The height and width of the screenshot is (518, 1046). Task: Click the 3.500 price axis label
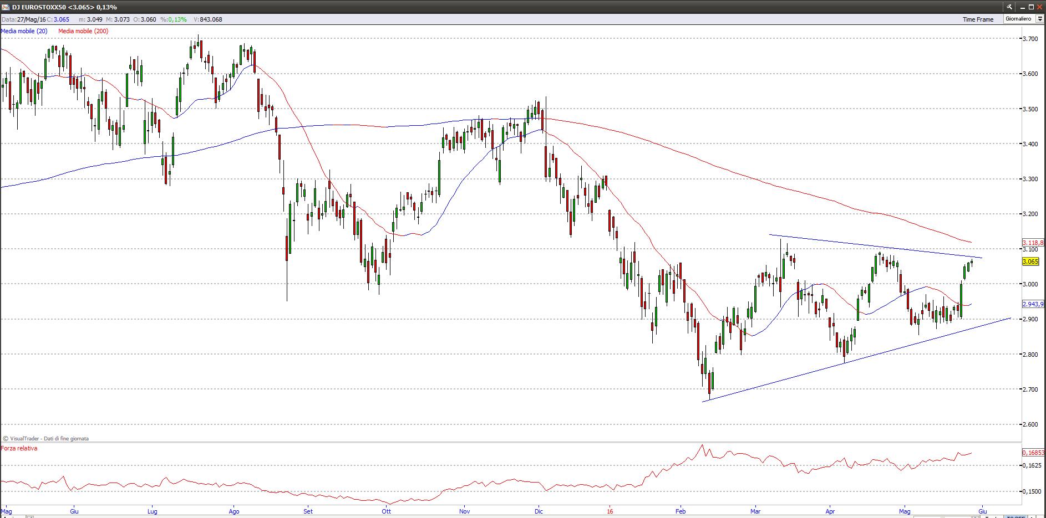pyautogui.click(x=1031, y=109)
